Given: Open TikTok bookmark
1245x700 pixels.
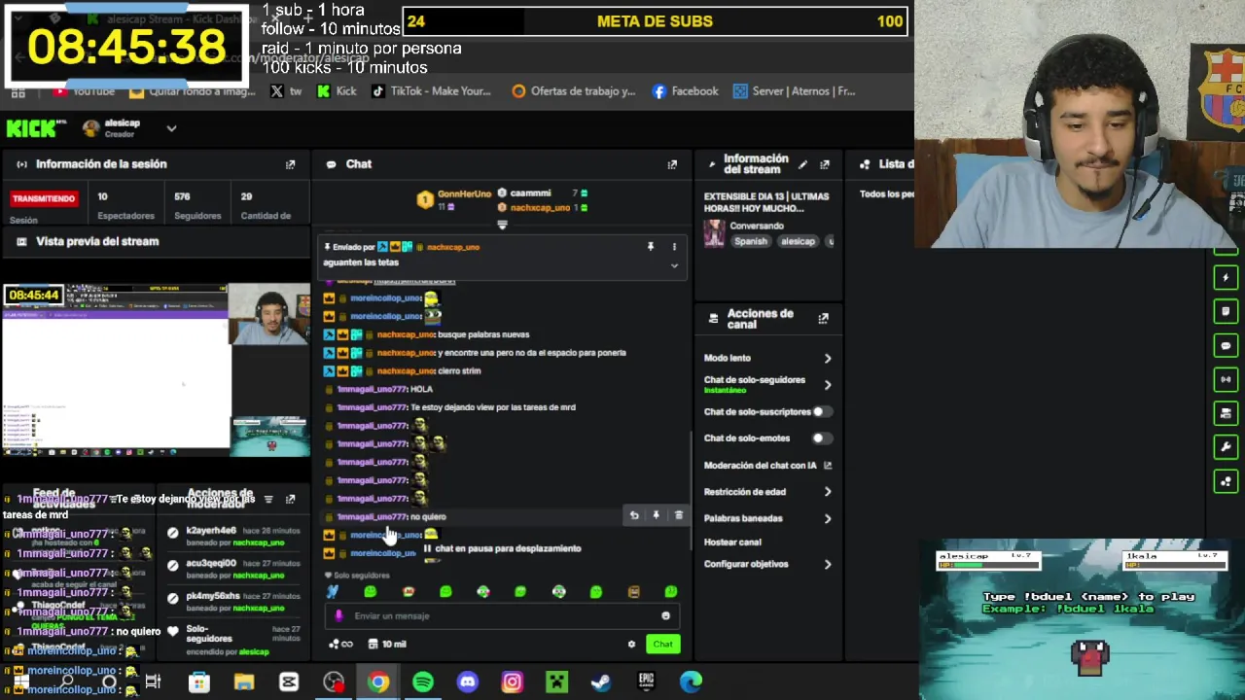Looking at the screenshot, I should (430, 91).
